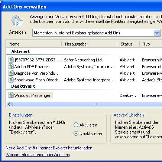
Task: Click the Deaktiv... status of Windows Messenger
Action: (129, 95)
